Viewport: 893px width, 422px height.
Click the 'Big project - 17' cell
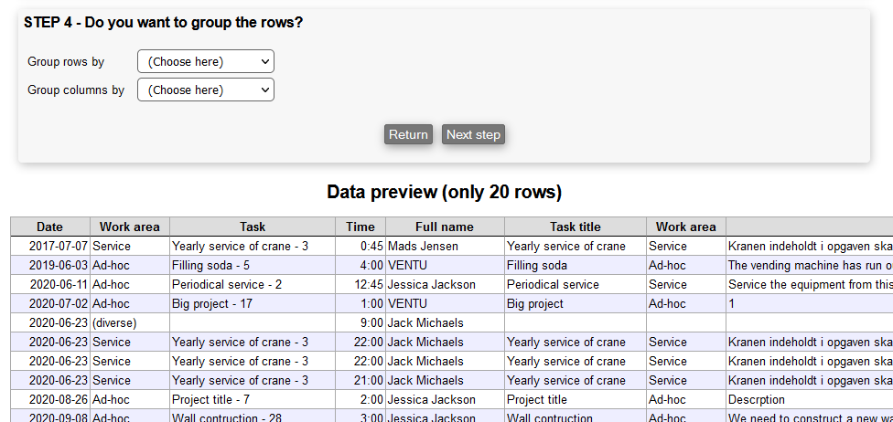(211, 303)
